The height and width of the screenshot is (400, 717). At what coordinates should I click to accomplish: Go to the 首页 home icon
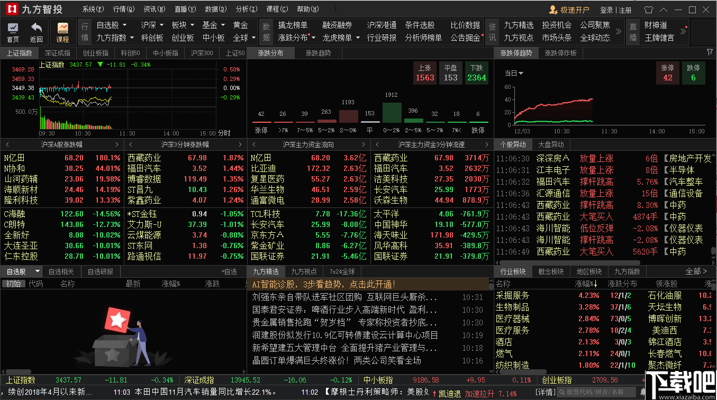pyautogui.click(x=13, y=28)
